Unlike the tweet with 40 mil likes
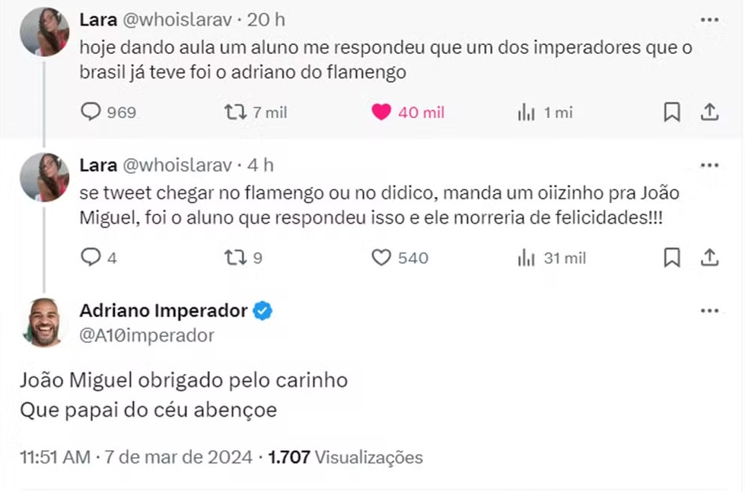This screenshot has height=492, width=745. pos(380,113)
